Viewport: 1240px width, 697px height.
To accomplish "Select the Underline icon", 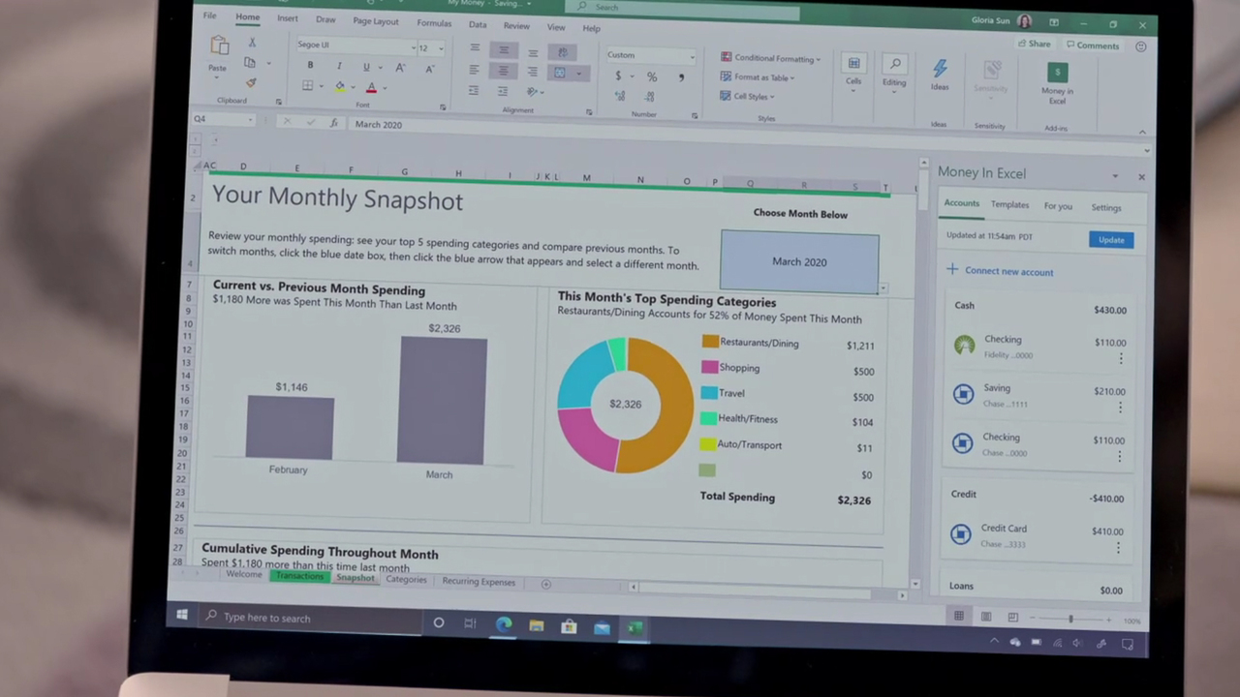I will (x=365, y=68).
